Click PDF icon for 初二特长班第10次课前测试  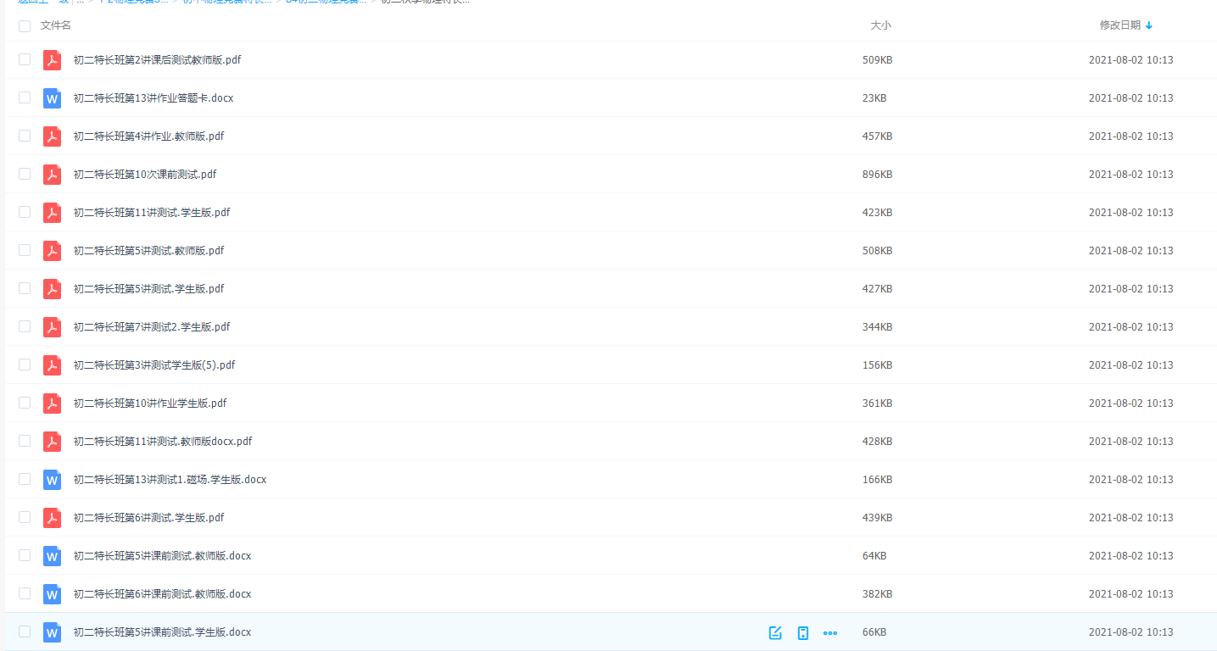53,175
